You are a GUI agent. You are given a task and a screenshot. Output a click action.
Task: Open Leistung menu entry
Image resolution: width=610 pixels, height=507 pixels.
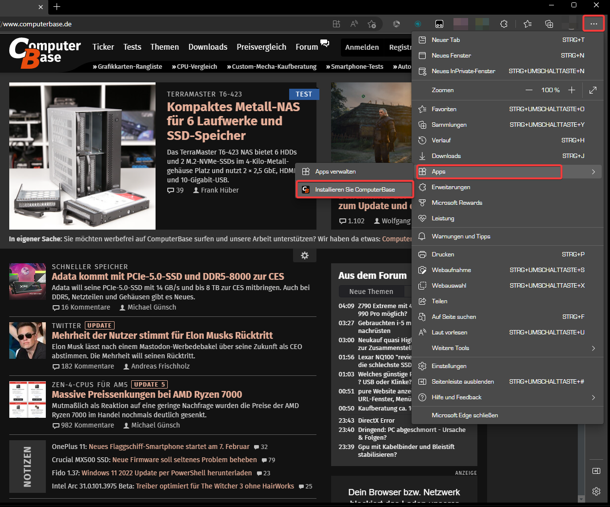click(x=508, y=218)
